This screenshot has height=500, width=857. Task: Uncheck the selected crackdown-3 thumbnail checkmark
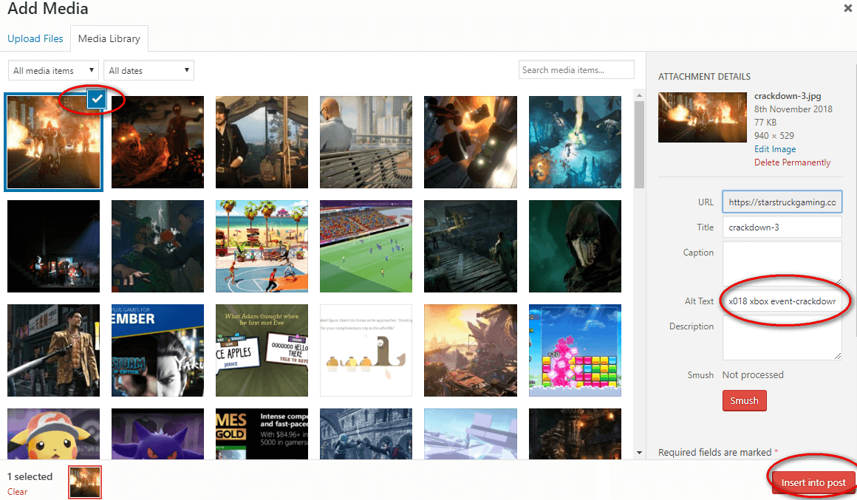pyautogui.click(x=97, y=99)
